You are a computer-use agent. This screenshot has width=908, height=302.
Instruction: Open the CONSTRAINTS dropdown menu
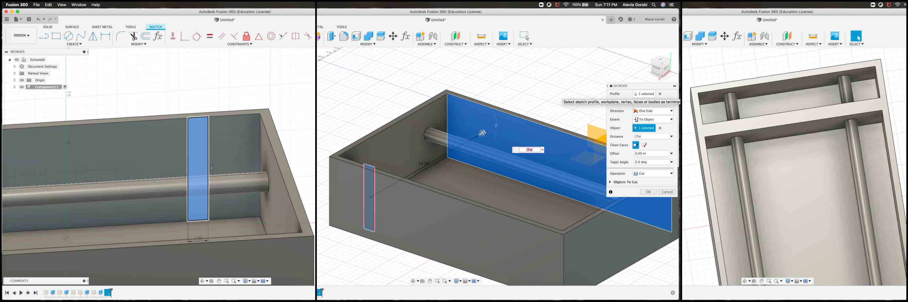[x=240, y=44]
